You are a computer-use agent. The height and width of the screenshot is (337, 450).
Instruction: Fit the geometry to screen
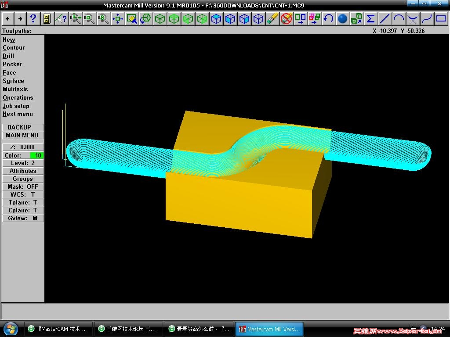pyautogui.click(x=118, y=19)
